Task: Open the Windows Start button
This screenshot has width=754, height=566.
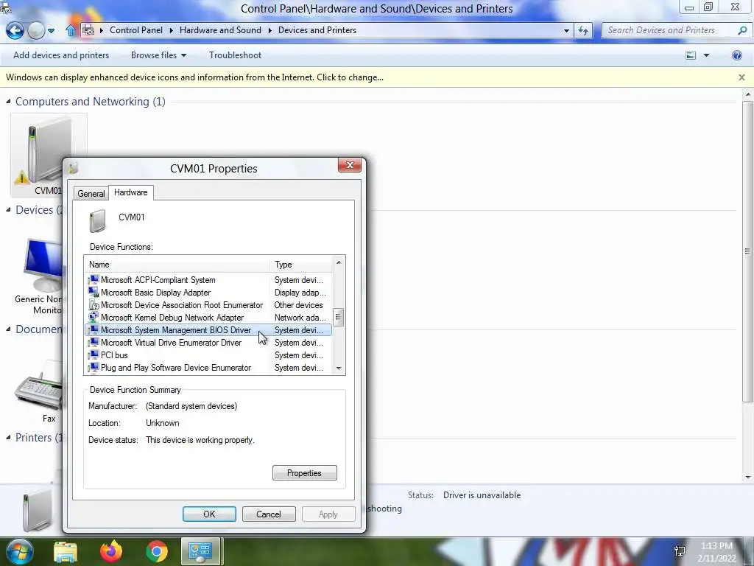Action: click(19, 551)
